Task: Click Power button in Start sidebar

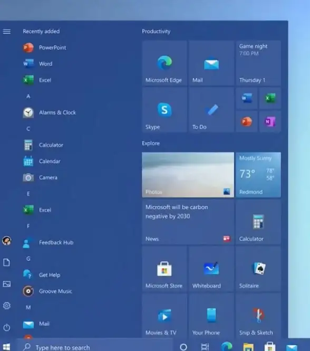Action: point(7,327)
